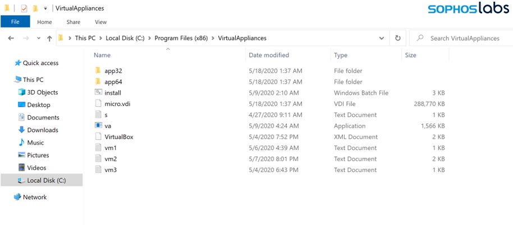Viewport: 513px width, 225px height.
Task: Open the va application file icon
Action: pyautogui.click(x=98, y=126)
